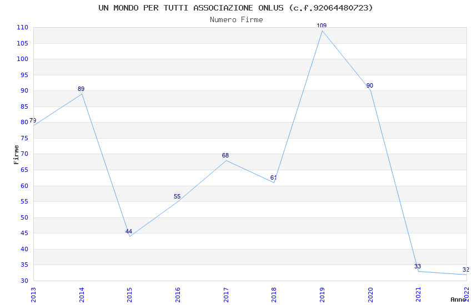This screenshot has width=472, height=305.
Task: Click the Anno axis label
Action: pos(458,299)
